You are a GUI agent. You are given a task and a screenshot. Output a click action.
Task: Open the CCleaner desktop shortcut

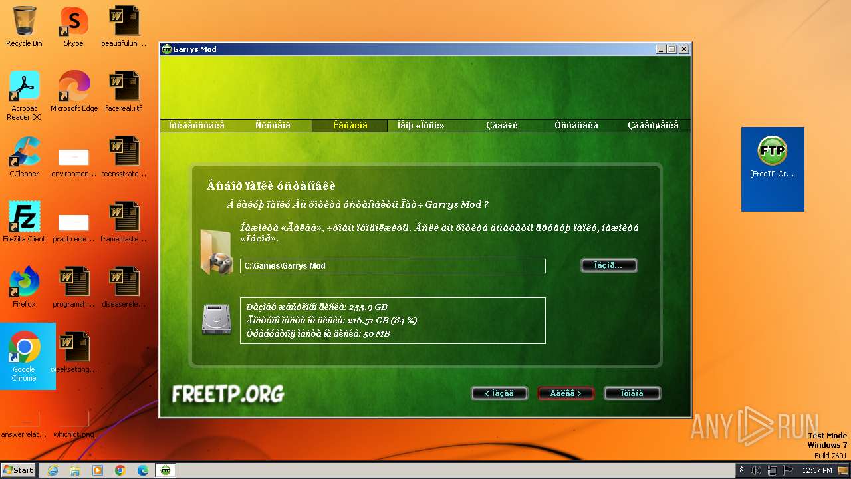(x=24, y=157)
